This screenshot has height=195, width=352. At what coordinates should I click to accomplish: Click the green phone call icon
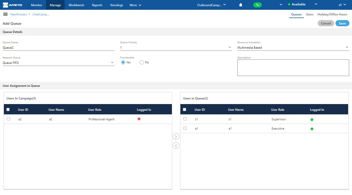[x=257, y=5]
